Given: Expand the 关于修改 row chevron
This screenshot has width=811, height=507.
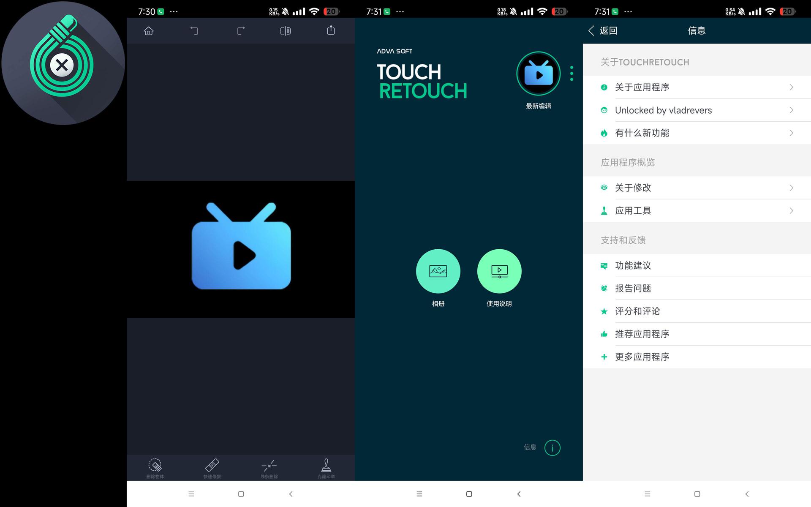Looking at the screenshot, I should point(792,188).
